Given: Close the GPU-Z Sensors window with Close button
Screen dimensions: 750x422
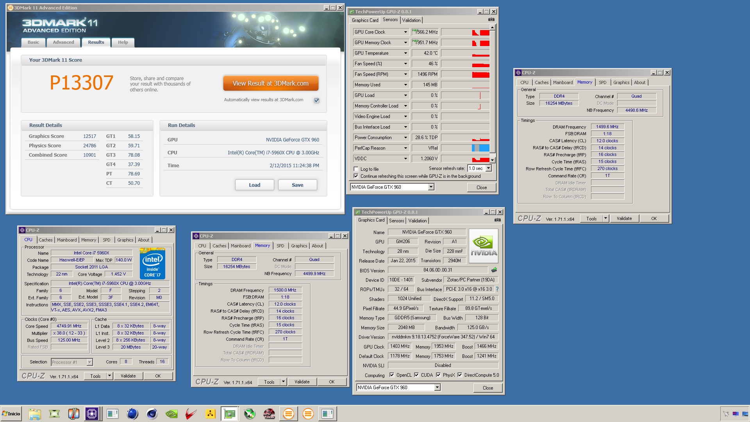Looking at the screenshot, I should click(482, 188).
